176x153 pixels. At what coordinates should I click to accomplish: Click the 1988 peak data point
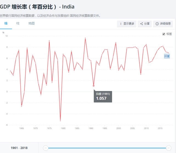click(x=85, y=38)
